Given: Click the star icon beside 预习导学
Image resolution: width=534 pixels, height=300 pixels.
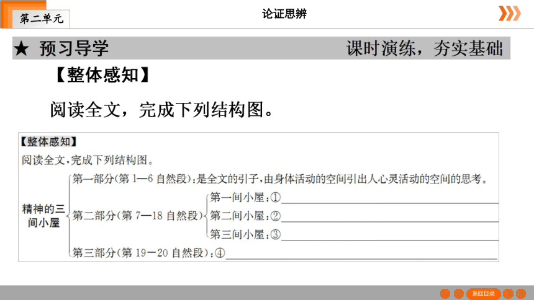Looking at the screenshot, I should (22, 48).
